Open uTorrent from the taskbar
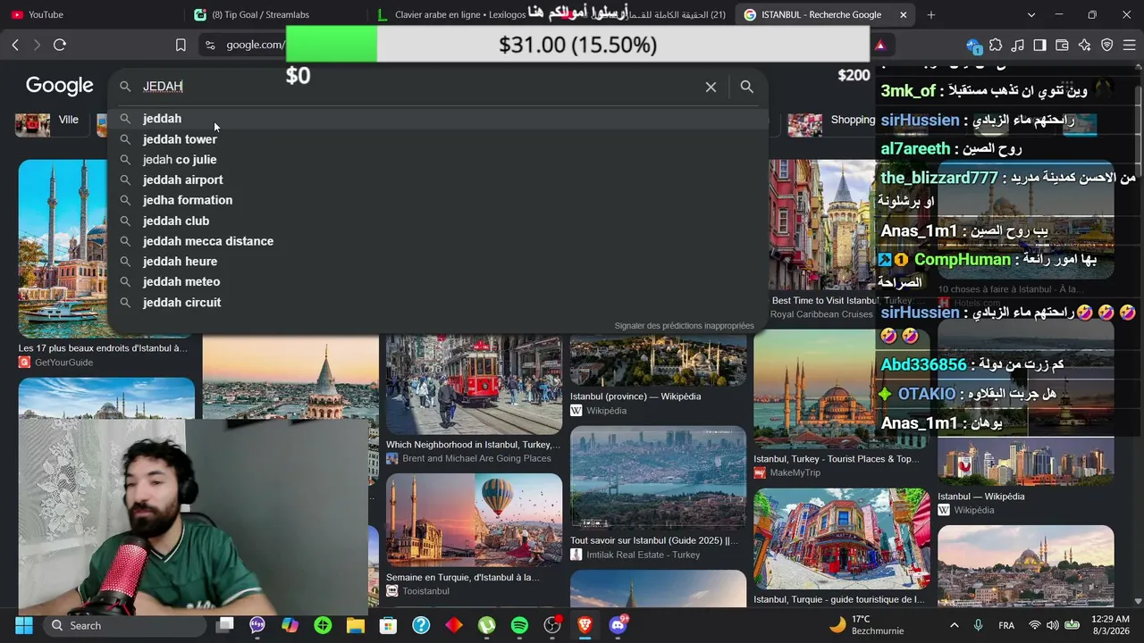1144x643 pixels. click(486, 625)
